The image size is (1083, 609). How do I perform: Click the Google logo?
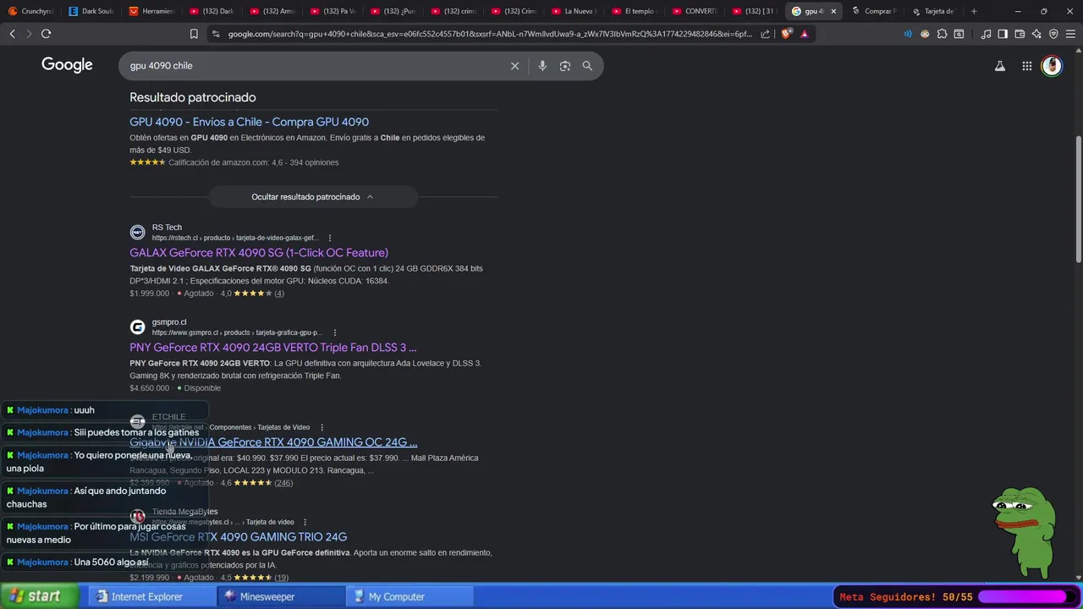click(x=67, y=65)
